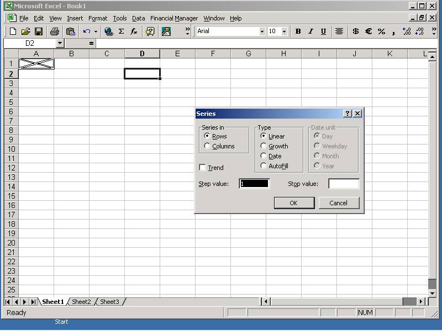Apply Currency style with dollar icon
Viewport: 442px width, 331px height.
click(355, 31)
